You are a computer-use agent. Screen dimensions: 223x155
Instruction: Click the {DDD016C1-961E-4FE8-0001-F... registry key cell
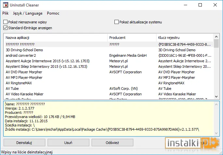185,55
